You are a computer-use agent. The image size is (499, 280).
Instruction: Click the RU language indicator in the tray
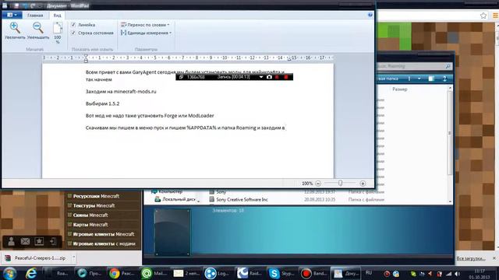click(x=369, y=273)
